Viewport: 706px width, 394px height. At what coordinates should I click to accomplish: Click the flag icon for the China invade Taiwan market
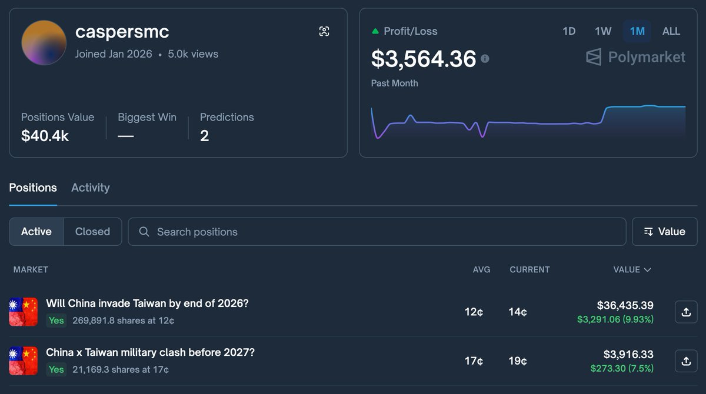[x=23, y=312]
